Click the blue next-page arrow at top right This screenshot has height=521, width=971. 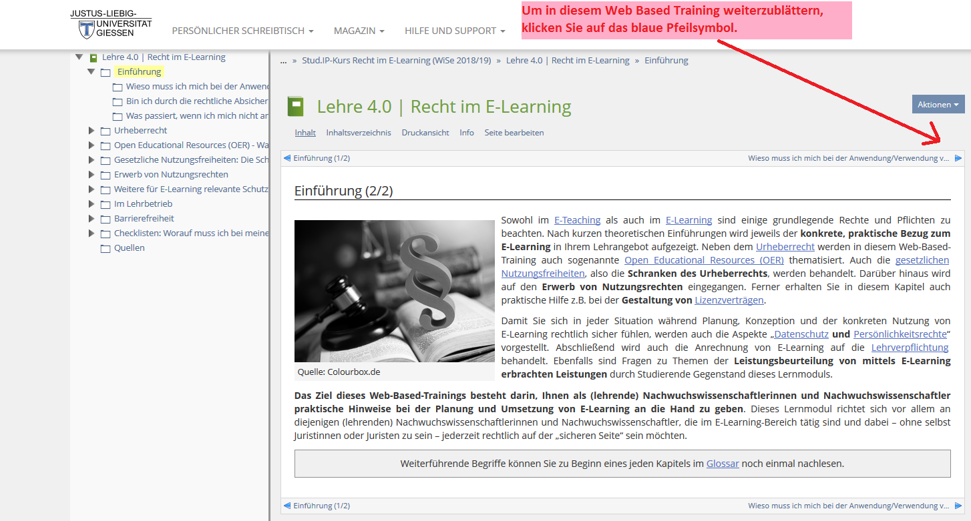pyautogui.click(x=958, y=158)
